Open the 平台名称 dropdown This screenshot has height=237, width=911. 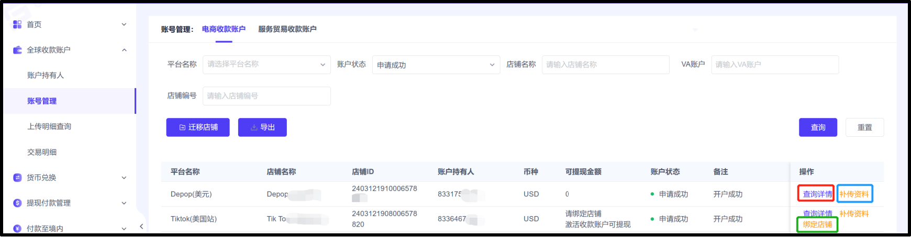(x=266, y=65)
